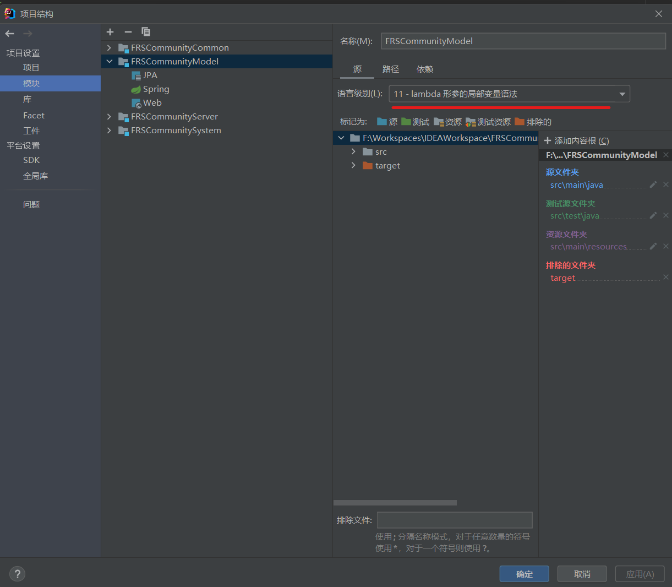Viewport: 672px width, 587px height.
Task: Click the excluded target path text
Action: [562, 278]
